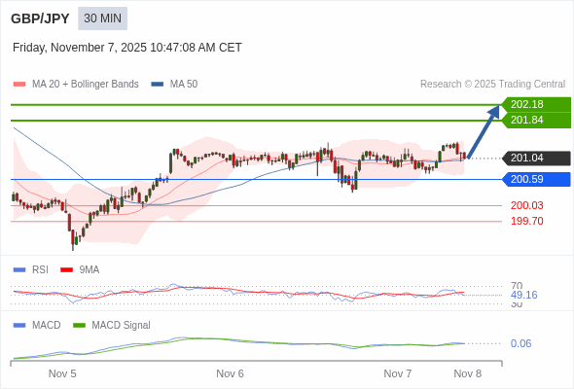Click the 'MACD' legend label

tap(46, 326)
